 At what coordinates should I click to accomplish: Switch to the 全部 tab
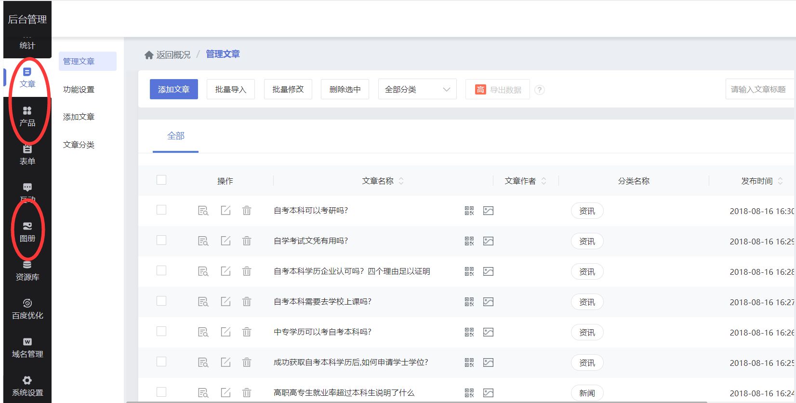176,136
